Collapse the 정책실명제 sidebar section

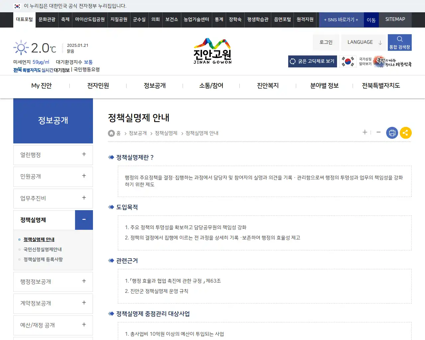click(84, 220)
